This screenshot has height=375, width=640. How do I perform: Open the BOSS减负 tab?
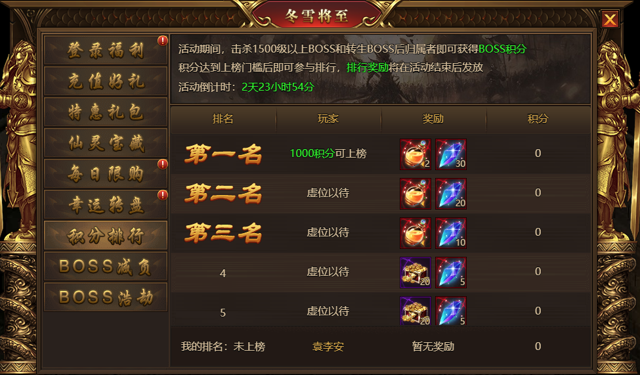coord(106,267)
